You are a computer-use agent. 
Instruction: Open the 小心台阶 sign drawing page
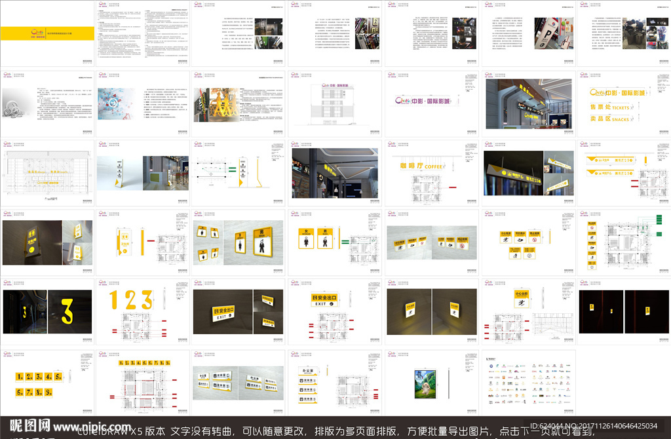pos(528,311)
